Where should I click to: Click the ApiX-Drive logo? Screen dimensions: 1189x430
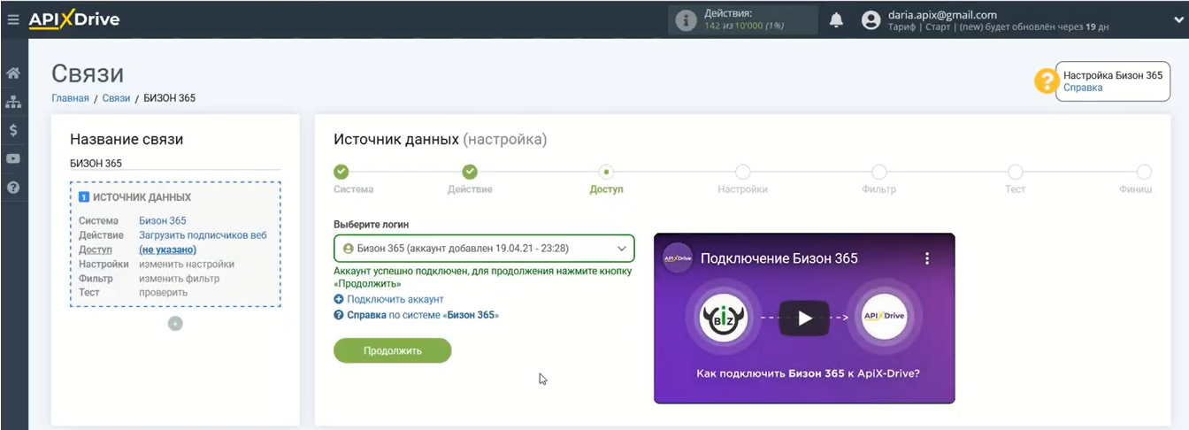pos(74,19)
